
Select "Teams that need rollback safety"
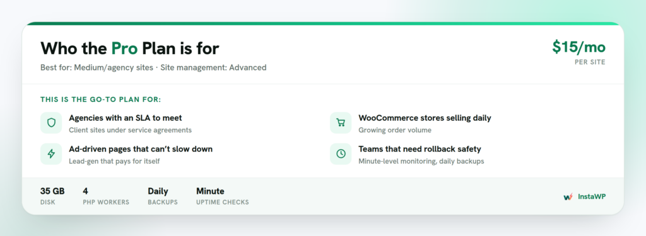pos(420,149)
